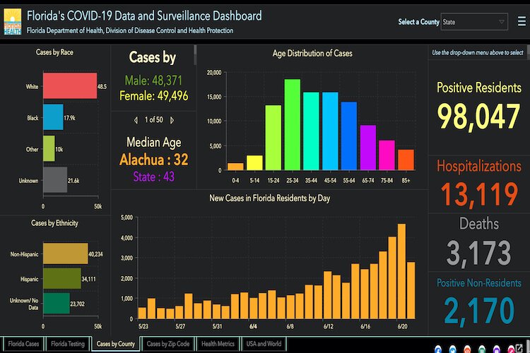Open the Health Metrics tab
Viewport: 530px width, 353px height.
pyautogui.click(x=218, y=344)
